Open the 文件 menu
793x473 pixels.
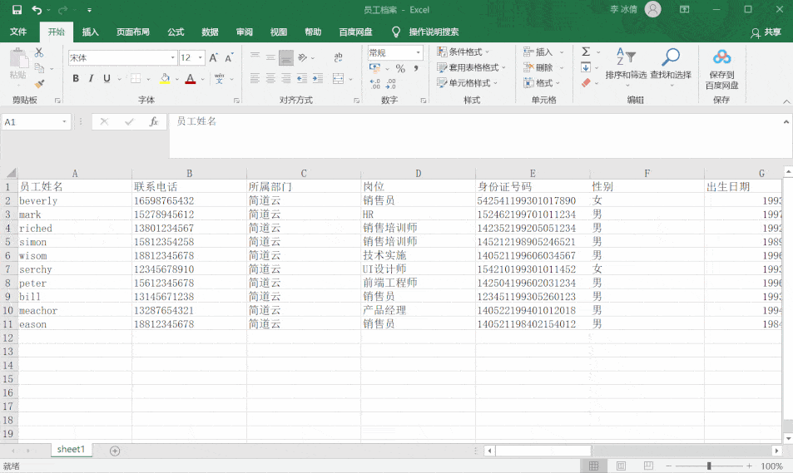click(18, 32)
